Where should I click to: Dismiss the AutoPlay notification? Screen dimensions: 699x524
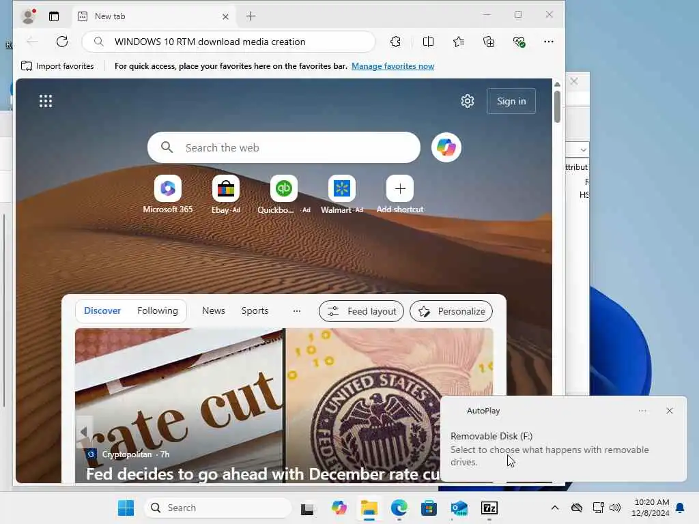[x=670, y=411]
